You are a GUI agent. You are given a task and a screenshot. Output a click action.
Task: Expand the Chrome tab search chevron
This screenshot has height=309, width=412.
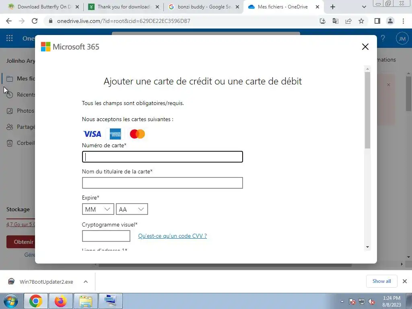click(364, 7)
